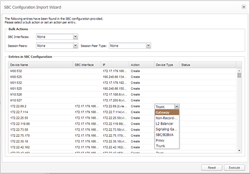The height and width of the screenshot is (174, 250).
Task: Sort by IP column header
Action: coord(115,65)
